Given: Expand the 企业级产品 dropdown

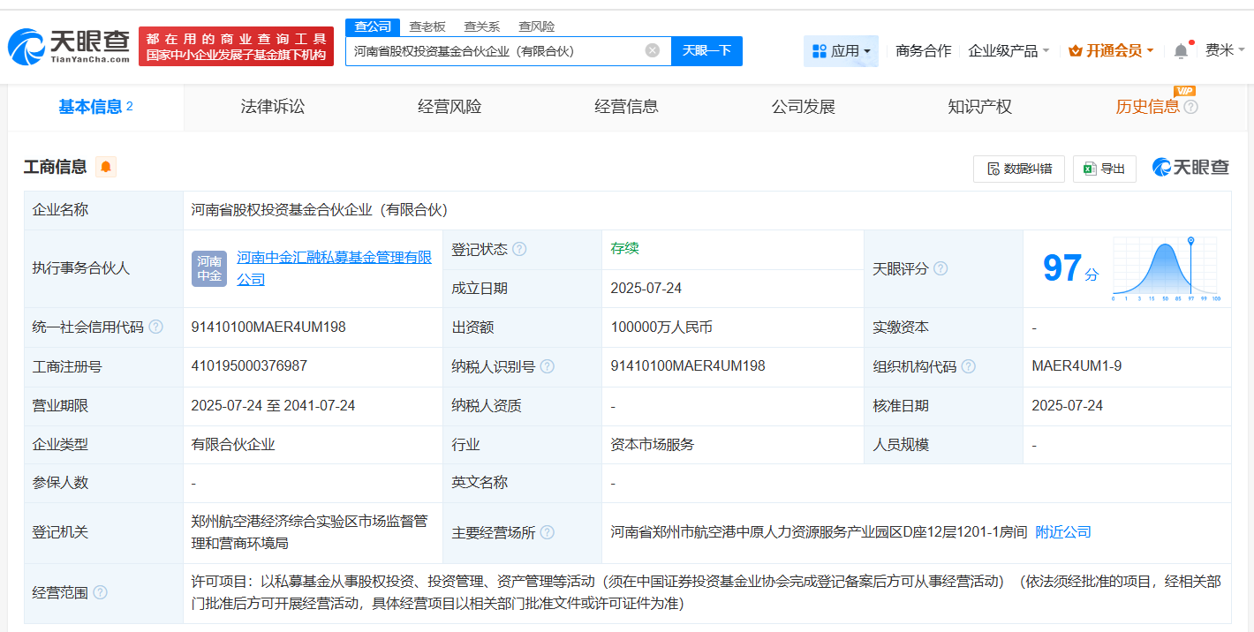Looking at the screenshot, I should tap(1008, 51).
